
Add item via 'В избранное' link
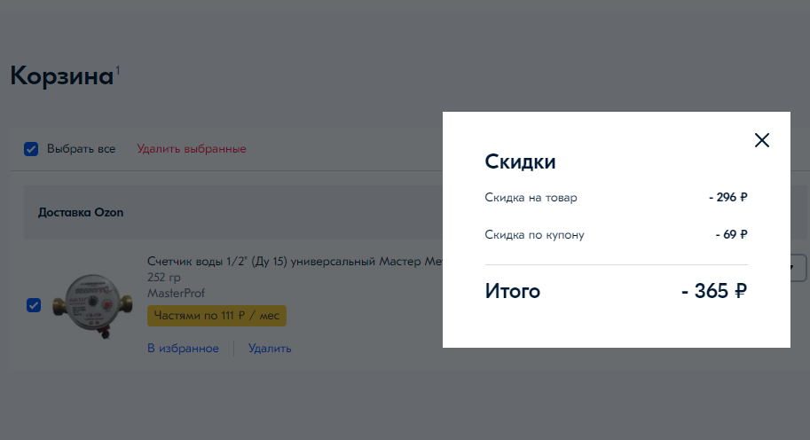click(x=183, y=349)
